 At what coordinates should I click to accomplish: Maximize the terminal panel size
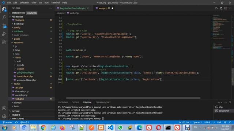226,102
